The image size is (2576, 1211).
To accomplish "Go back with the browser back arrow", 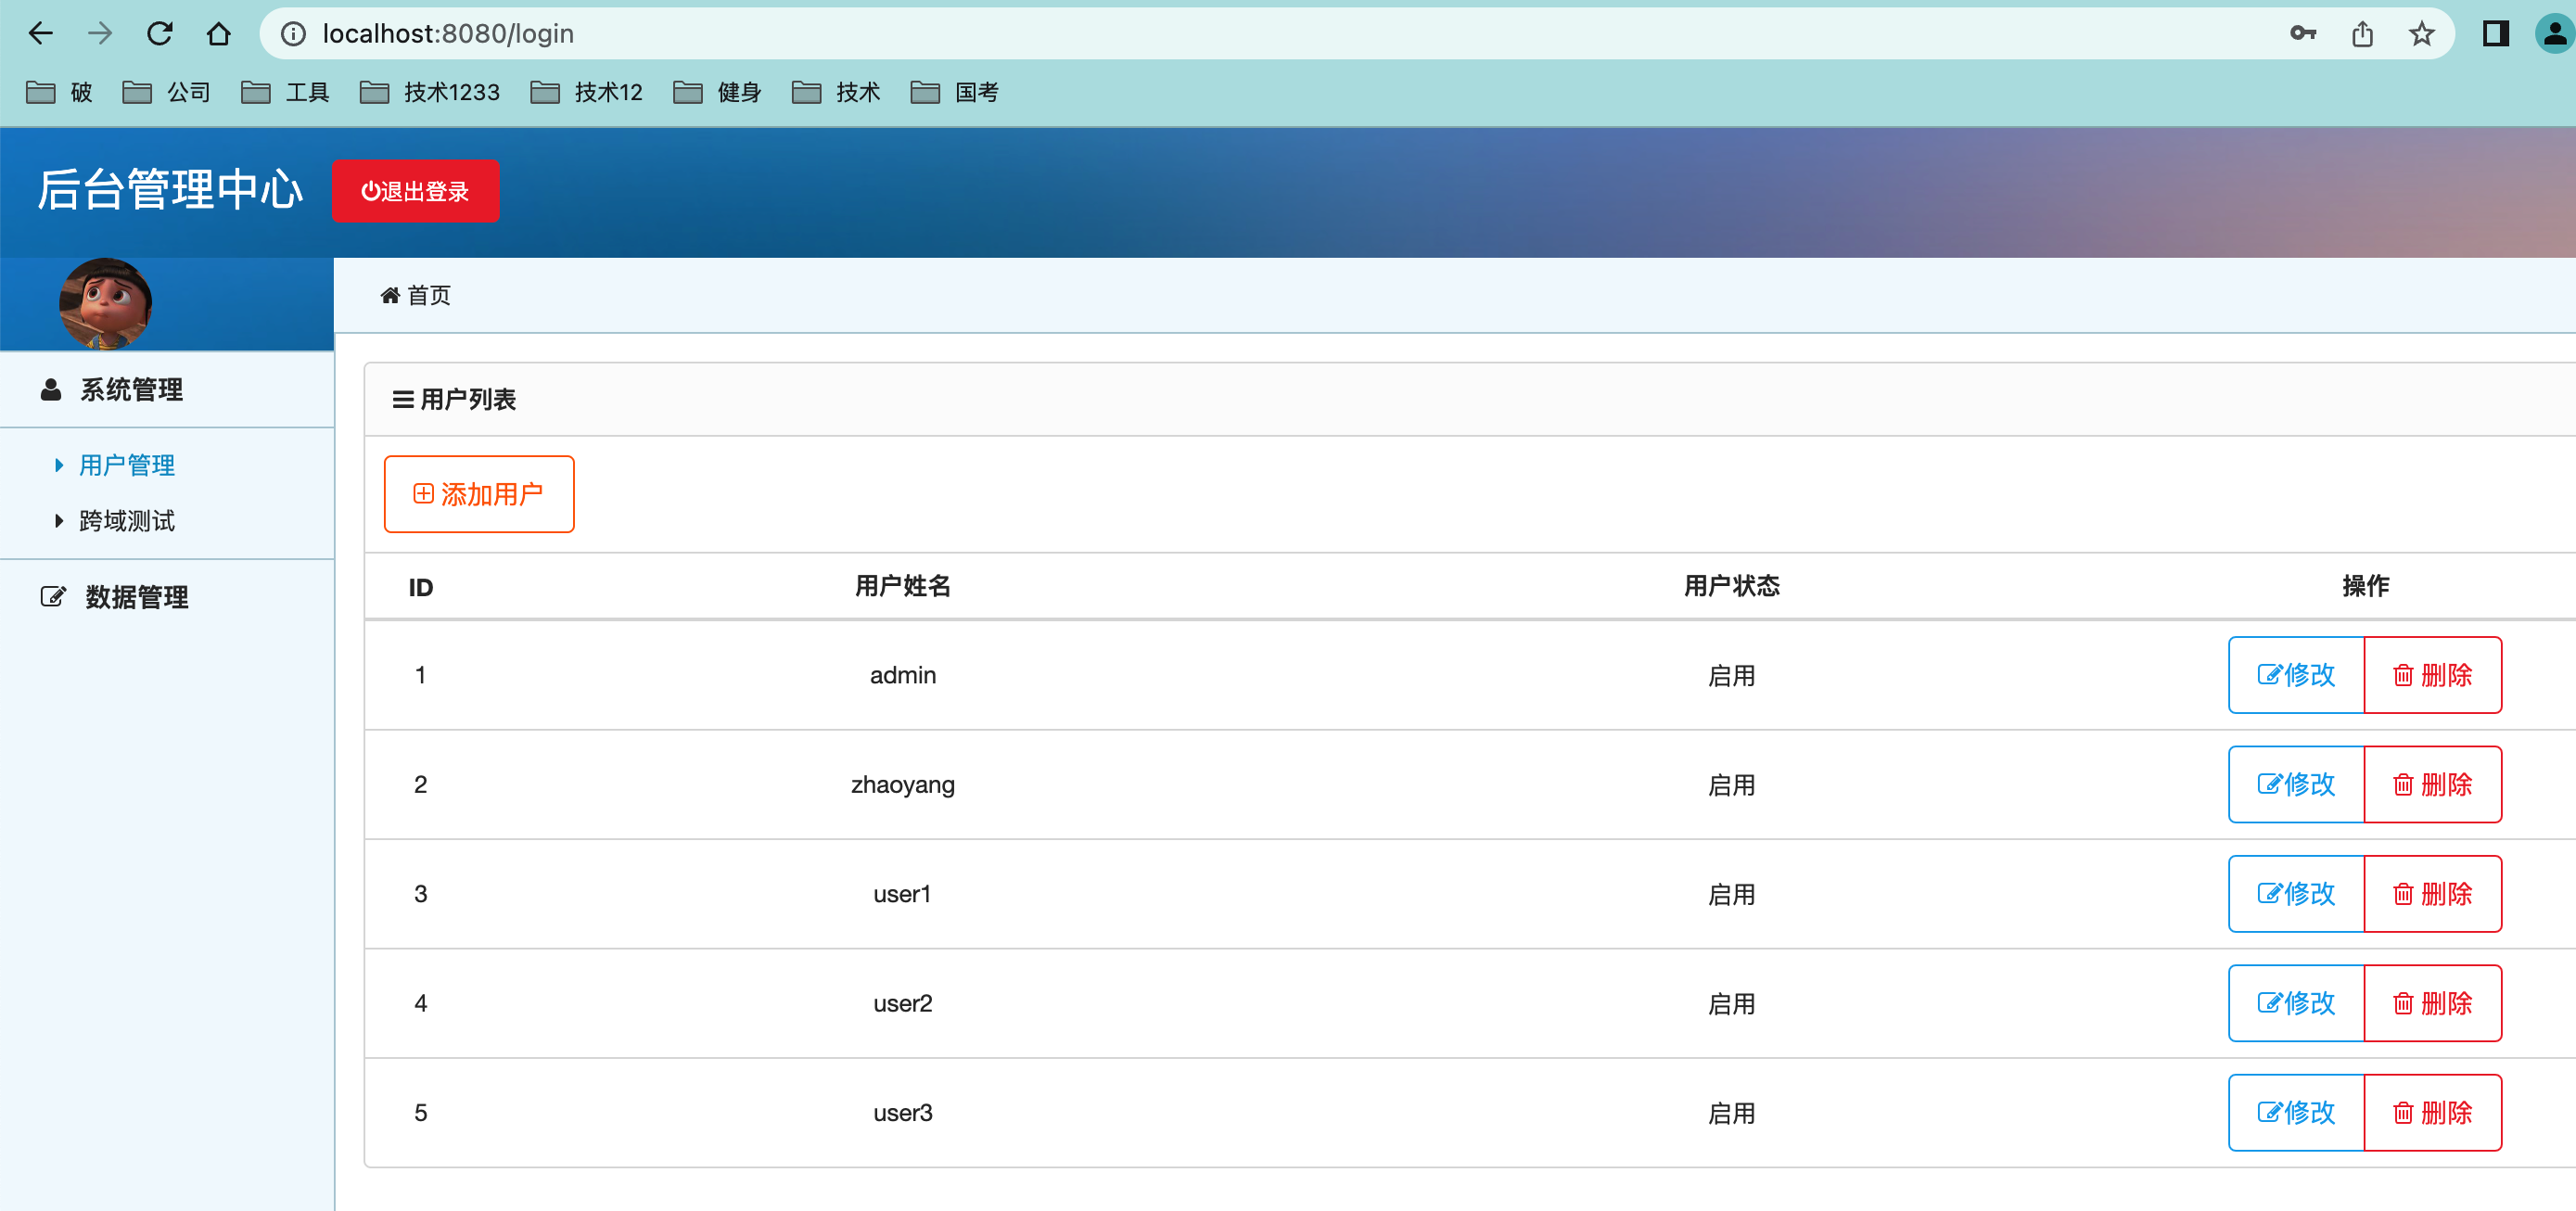I will [x=41, y=34].
